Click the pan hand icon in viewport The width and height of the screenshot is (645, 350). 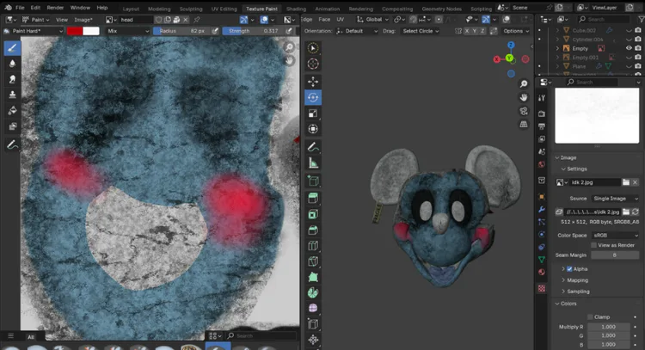click(525, 97)
